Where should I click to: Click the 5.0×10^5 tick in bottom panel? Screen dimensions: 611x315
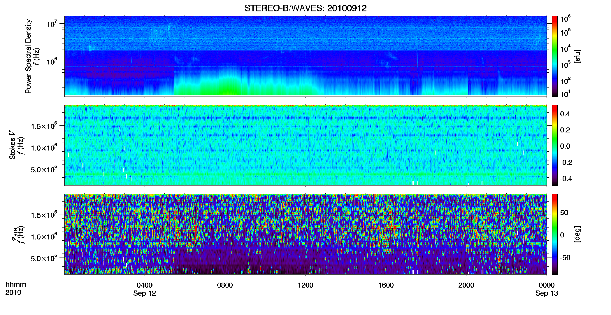[44, 258]
